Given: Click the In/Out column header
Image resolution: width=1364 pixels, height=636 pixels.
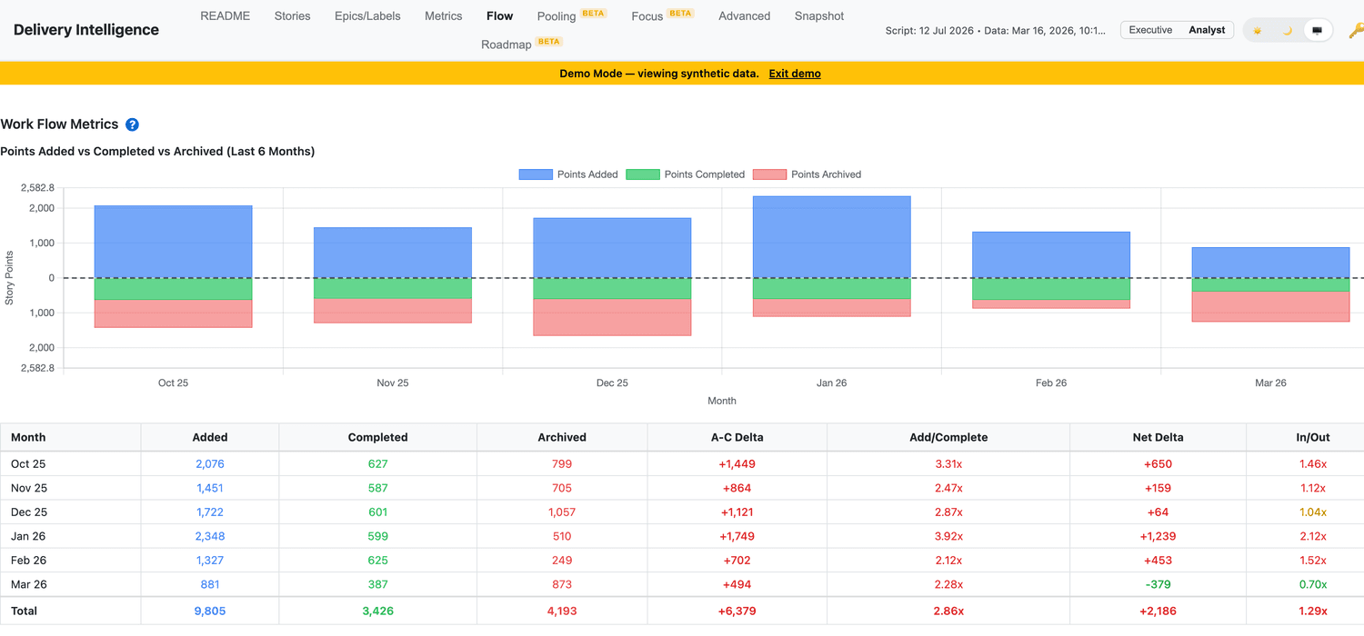Looking at the screenshot, I should click(x=1312, y=437).
